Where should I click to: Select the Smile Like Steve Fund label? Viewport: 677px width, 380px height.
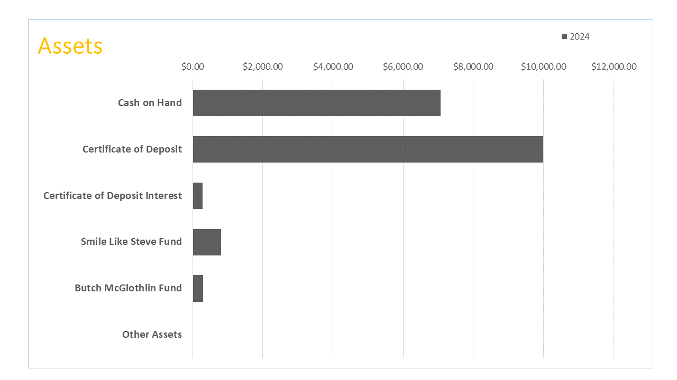(x=131, y=242)
